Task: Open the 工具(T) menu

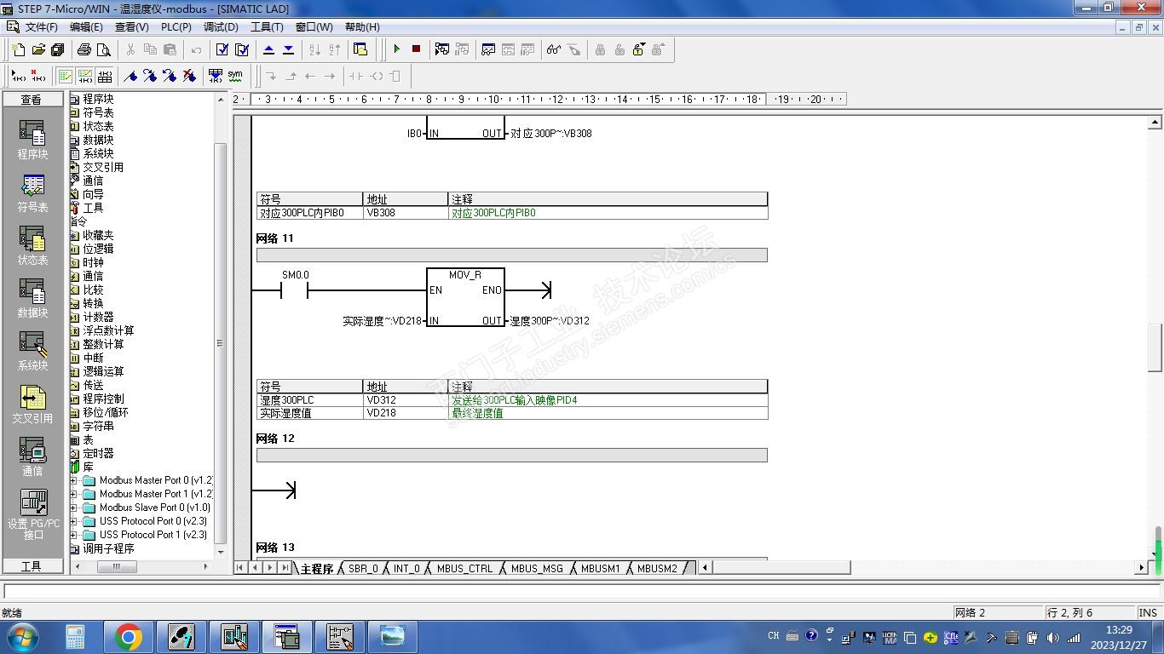Action: coord(267,27)
